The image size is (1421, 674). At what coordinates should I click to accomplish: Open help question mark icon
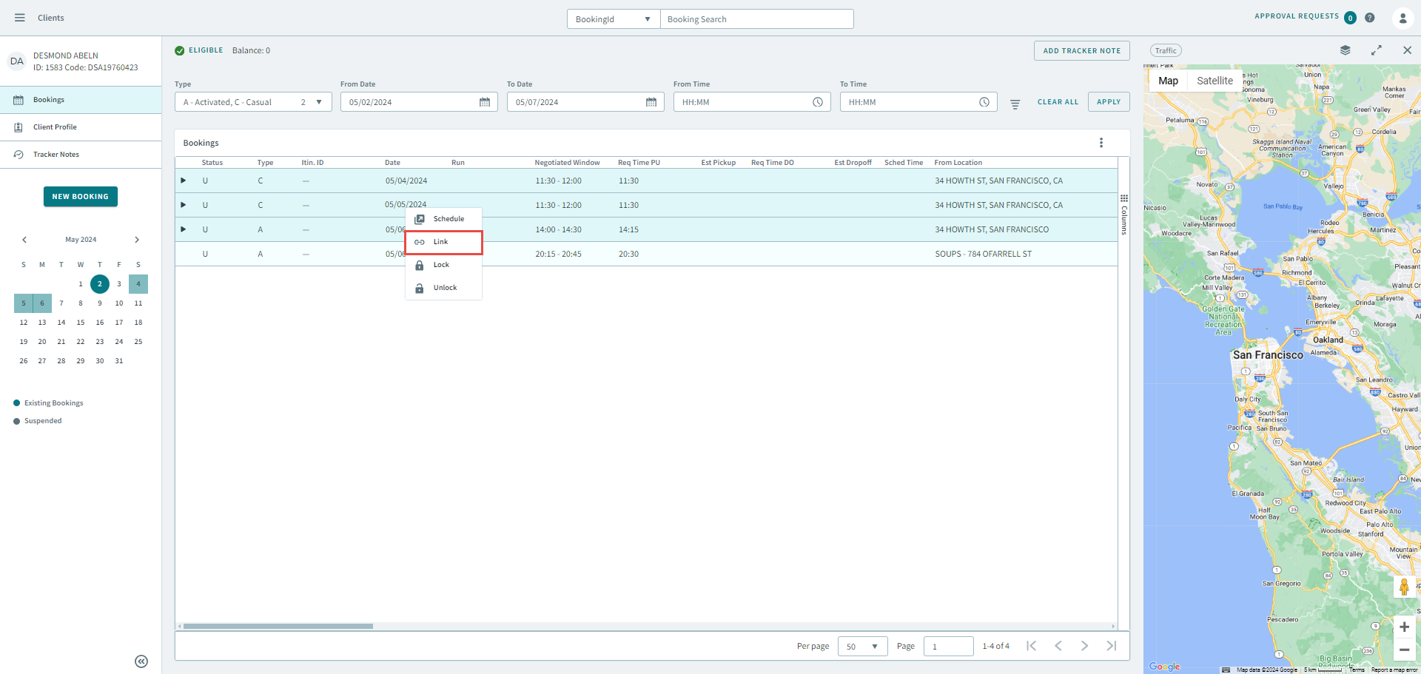[1370, 18]
